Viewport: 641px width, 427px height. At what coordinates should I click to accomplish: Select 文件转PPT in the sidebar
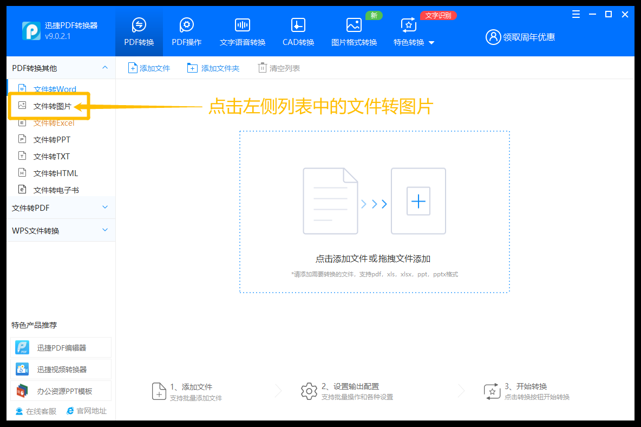pyautogui.click(x=52, y=139)
